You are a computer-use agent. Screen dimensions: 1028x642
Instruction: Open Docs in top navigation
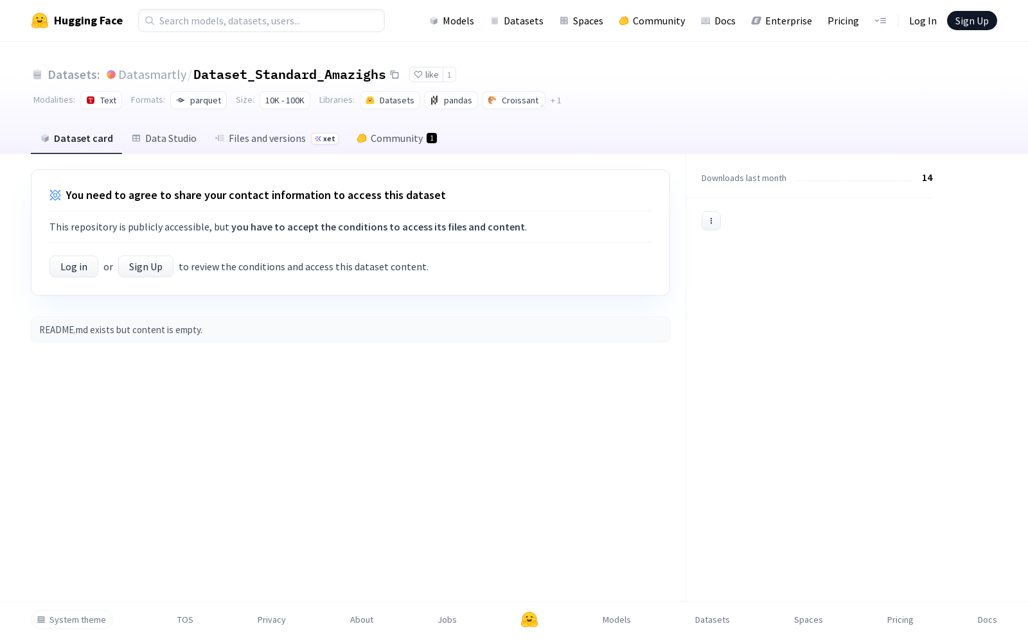click(x=718, y=21)
